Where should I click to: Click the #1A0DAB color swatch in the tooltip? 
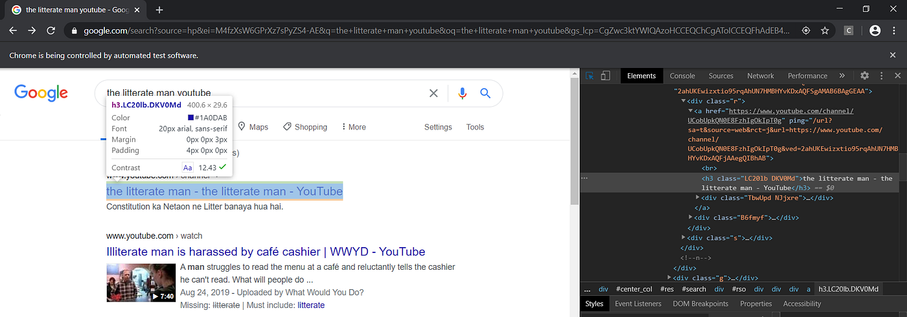(190, 118)
